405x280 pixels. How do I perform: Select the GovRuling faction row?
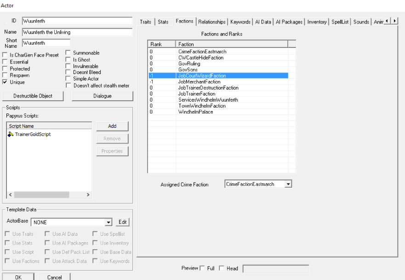(218, 63)
